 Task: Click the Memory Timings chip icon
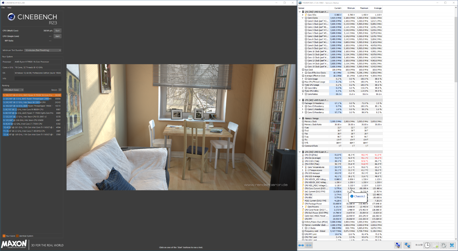pos(303,118)
